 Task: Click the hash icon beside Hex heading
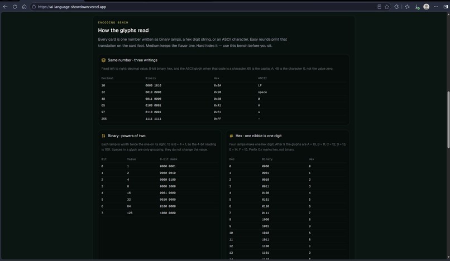231,136
